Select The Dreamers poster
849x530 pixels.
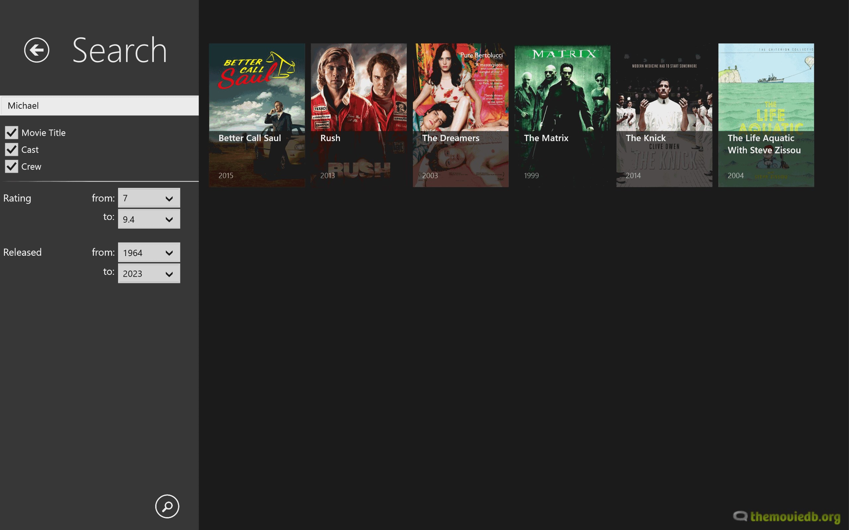(461, 88)
